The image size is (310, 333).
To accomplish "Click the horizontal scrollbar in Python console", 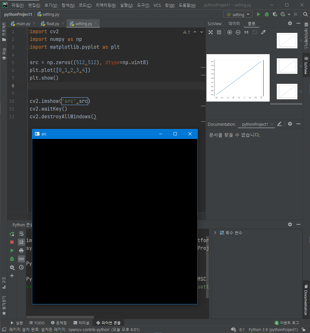I will click(60, 317).
